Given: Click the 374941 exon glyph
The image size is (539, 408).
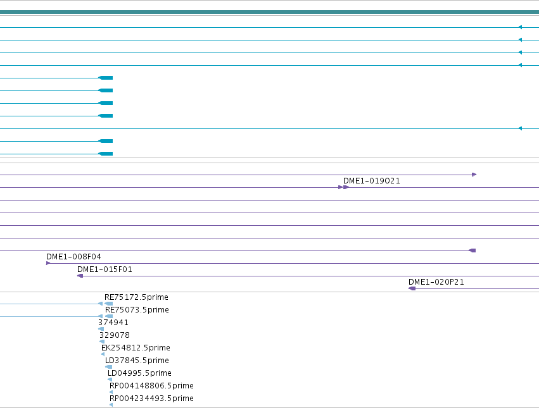Looking at the screenshot, I should 101,329.
